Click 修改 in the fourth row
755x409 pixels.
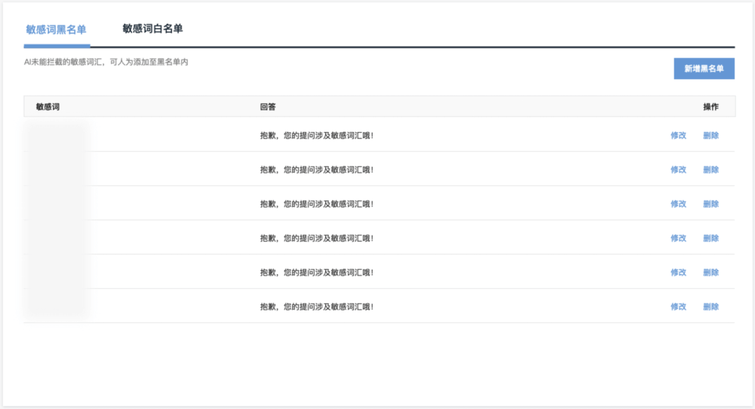(678, 238)
